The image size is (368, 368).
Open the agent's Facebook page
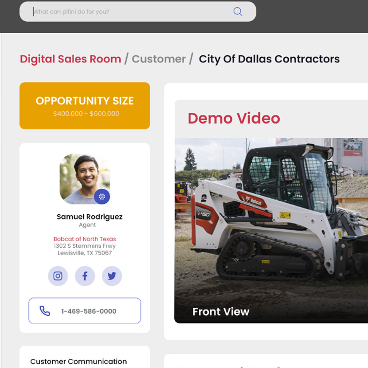(85, 276)
